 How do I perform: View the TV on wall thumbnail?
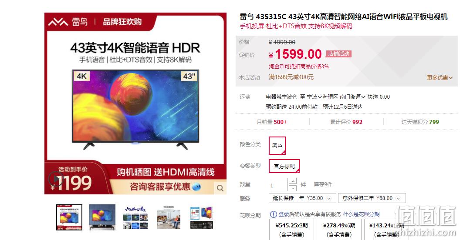tap(102, 217)
